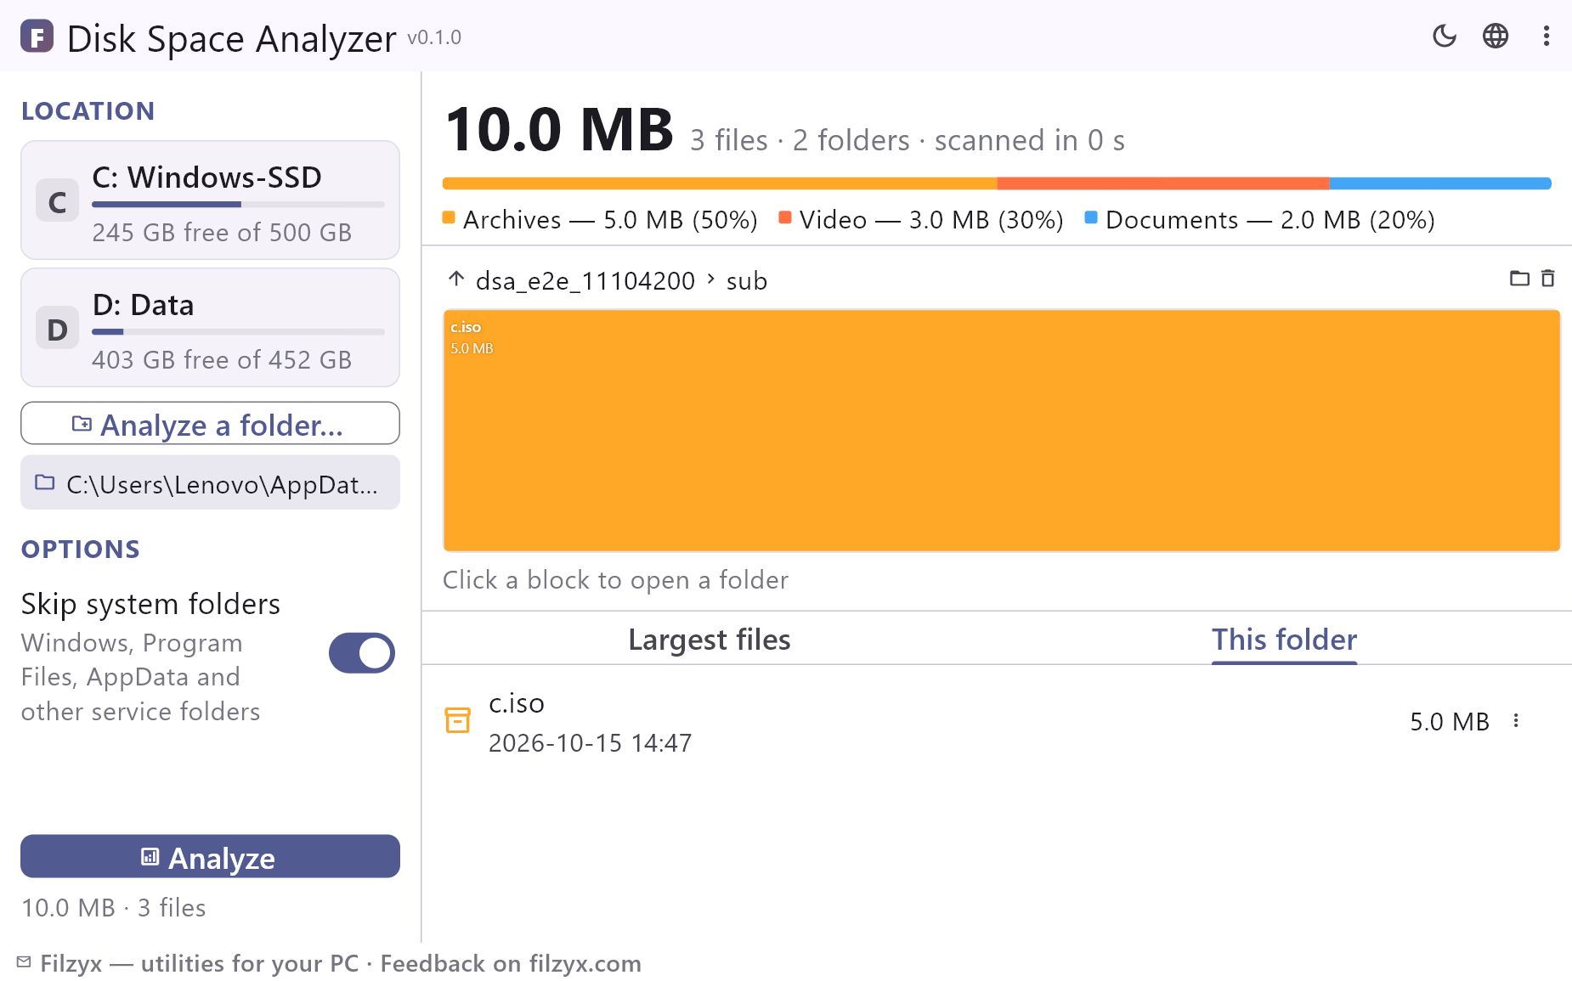Select c.iso file name in list
The height and width of the screenshot is (981, 1572).
[x=517, y=703]
